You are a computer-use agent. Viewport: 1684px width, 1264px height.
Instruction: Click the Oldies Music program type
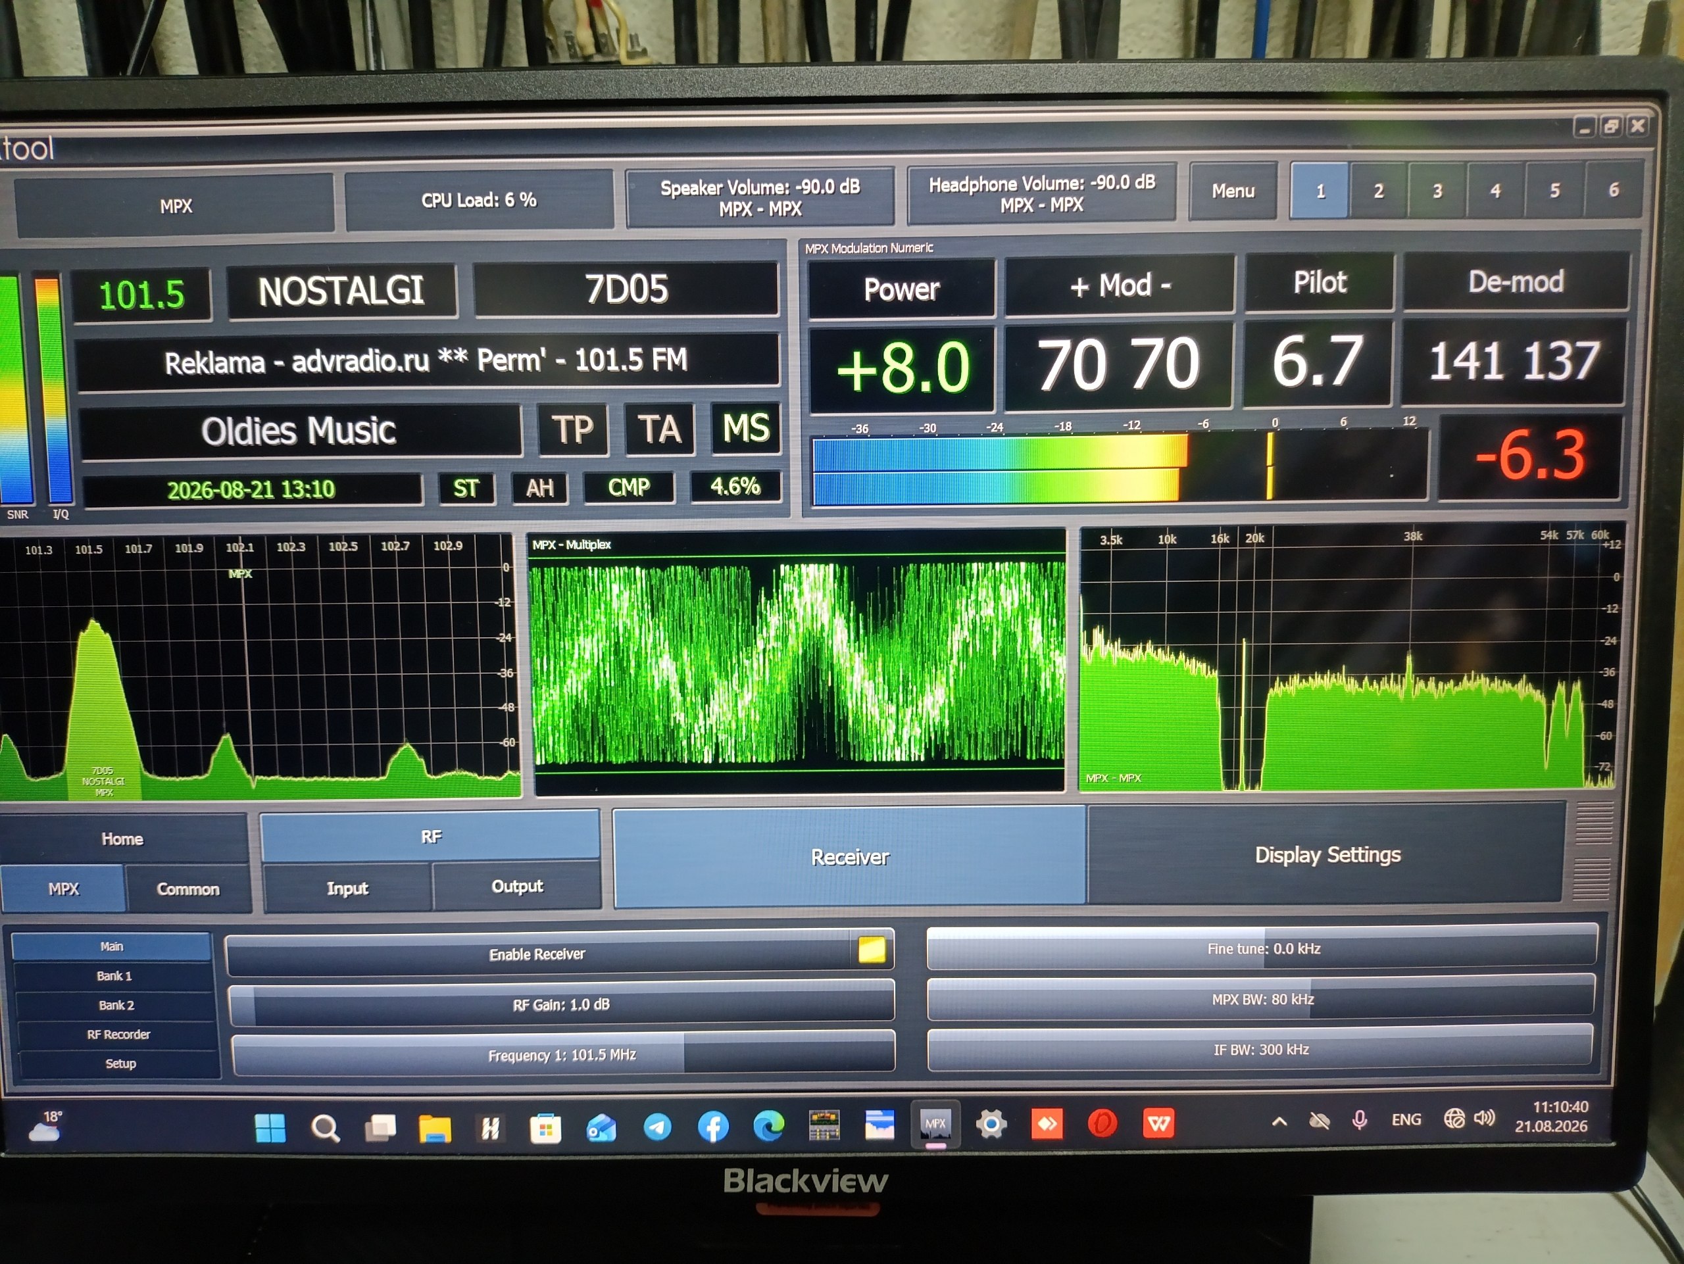pyautogui.click(x=299, y=431)
